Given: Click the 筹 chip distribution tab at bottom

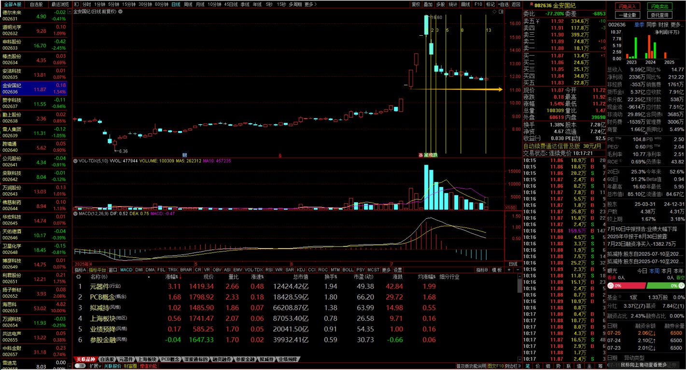Looking at the screenshot, I should pyautogui.click(x=599, y=366).
